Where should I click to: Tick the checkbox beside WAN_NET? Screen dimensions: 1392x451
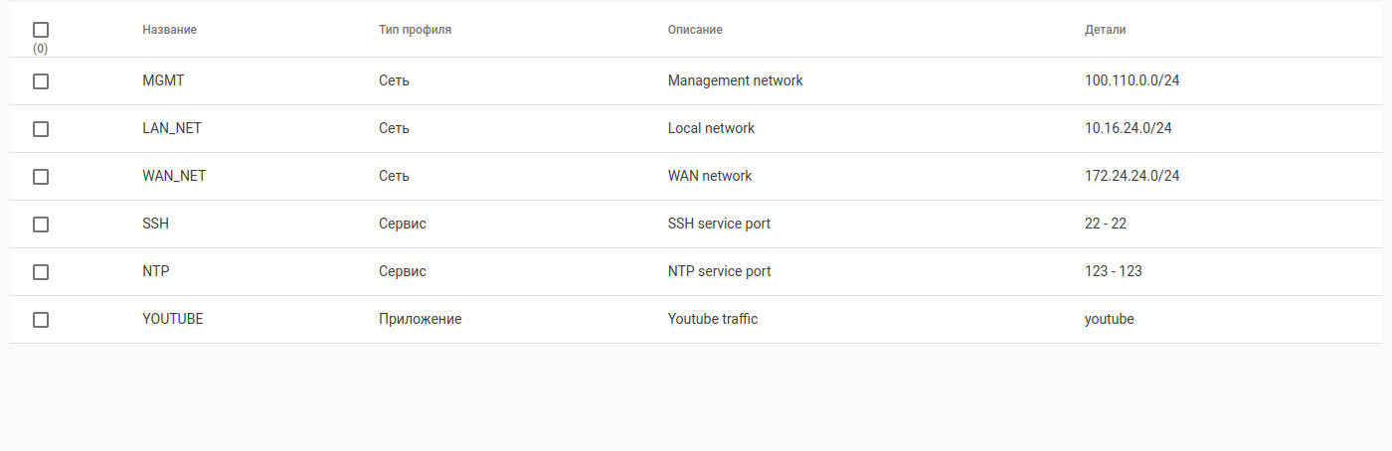pyautogui.click(x=41, y=177)
